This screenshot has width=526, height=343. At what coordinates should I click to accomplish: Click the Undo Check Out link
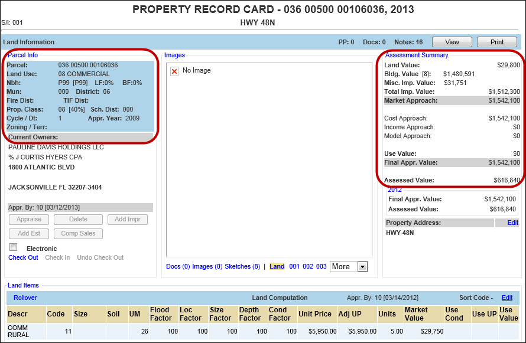pos(100,257)
